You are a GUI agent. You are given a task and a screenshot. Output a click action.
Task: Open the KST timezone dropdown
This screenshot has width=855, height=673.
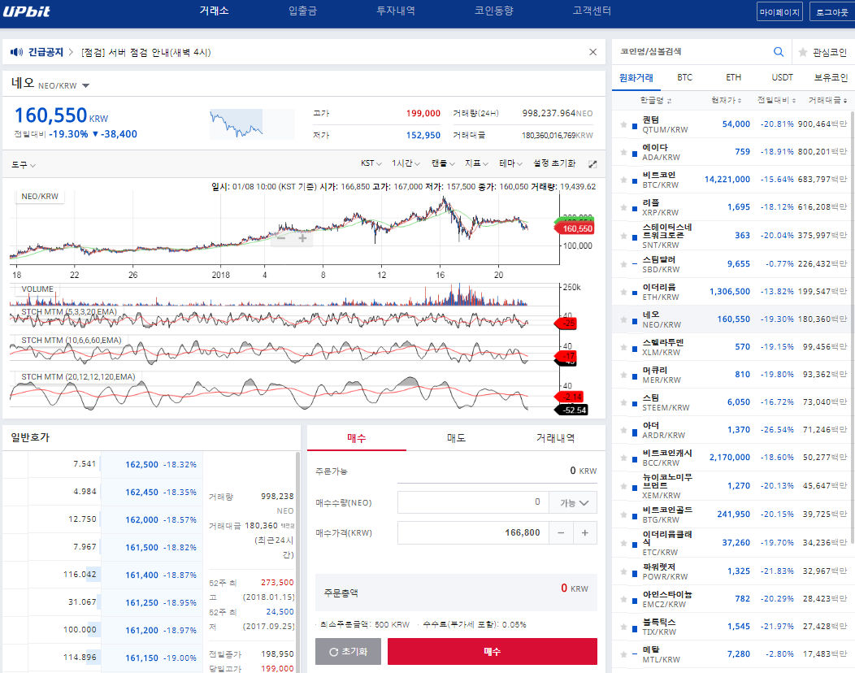[371, 163]
